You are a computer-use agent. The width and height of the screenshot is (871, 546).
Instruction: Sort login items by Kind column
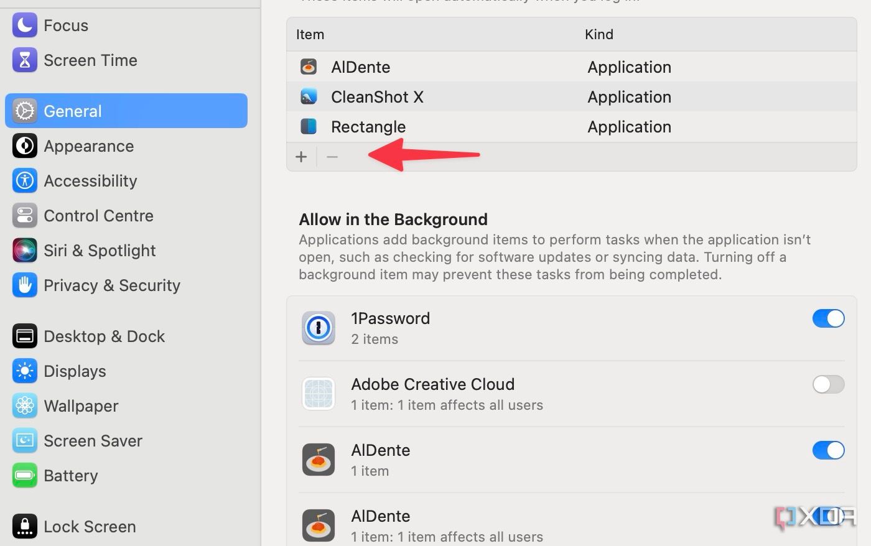point(599,34)
